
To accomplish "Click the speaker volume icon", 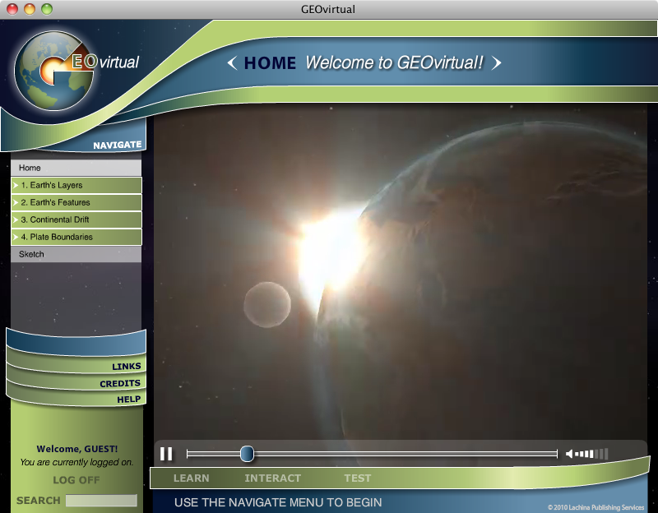I will pos(569,454).
